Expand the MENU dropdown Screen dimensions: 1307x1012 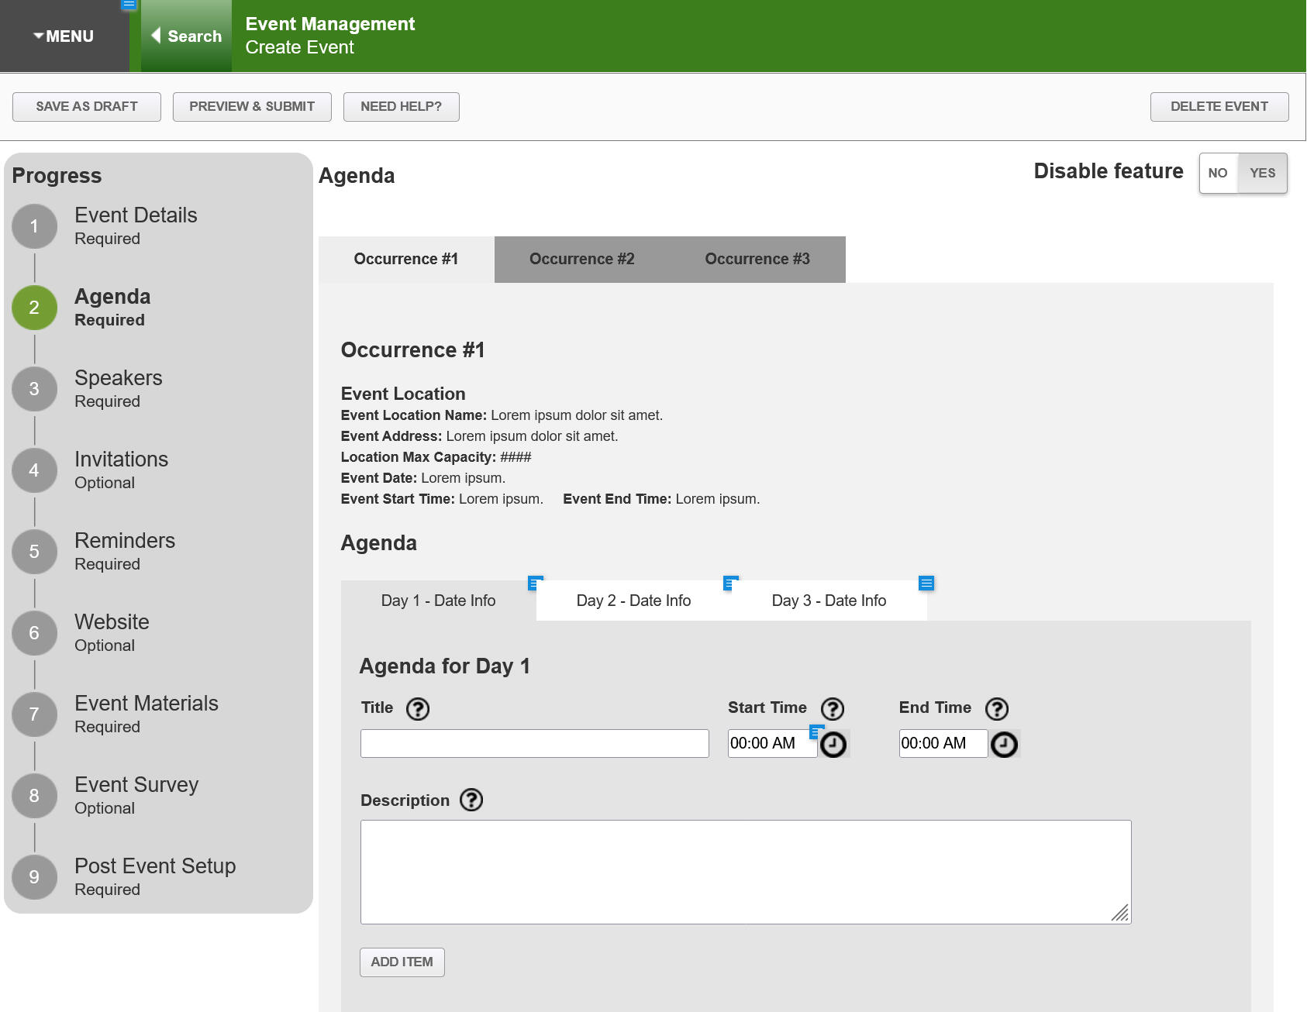pos(64,36)
